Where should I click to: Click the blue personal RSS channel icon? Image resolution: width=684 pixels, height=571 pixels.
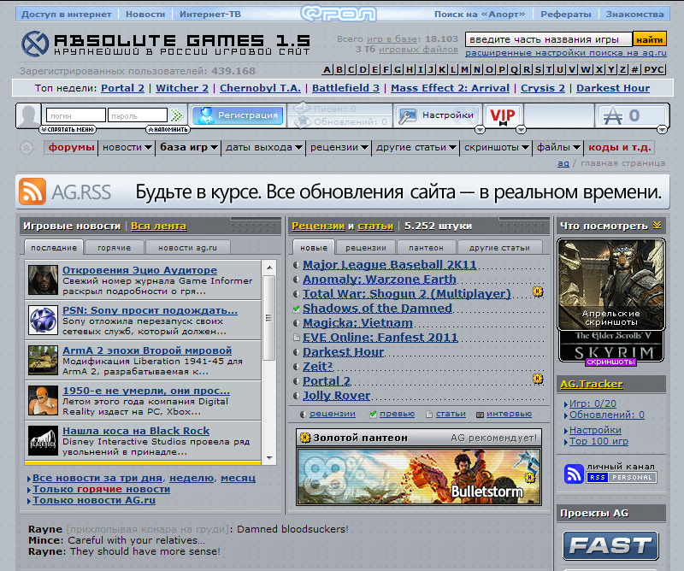click(574, 474)
